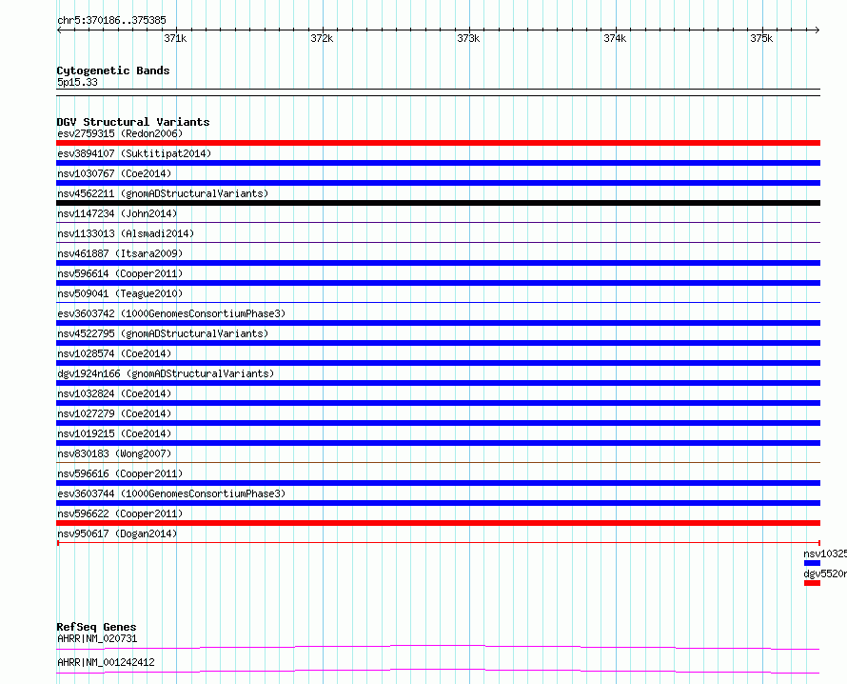
Task: Click the nsv596622 (Cooper2011) label
Action: click(120, 513)
